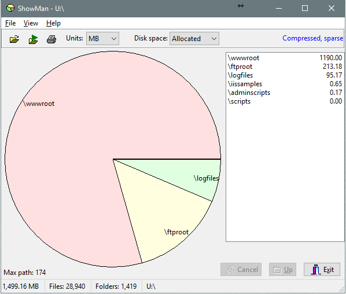Click the resize grip in status bar corner

pyautogui.click(x=342, y=289)
